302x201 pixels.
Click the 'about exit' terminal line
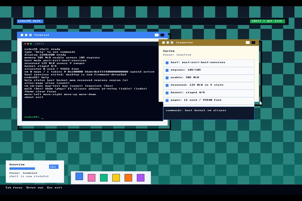(34, 97)
